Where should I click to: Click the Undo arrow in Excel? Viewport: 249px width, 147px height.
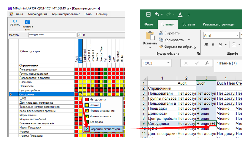click(x=157, y=14)
